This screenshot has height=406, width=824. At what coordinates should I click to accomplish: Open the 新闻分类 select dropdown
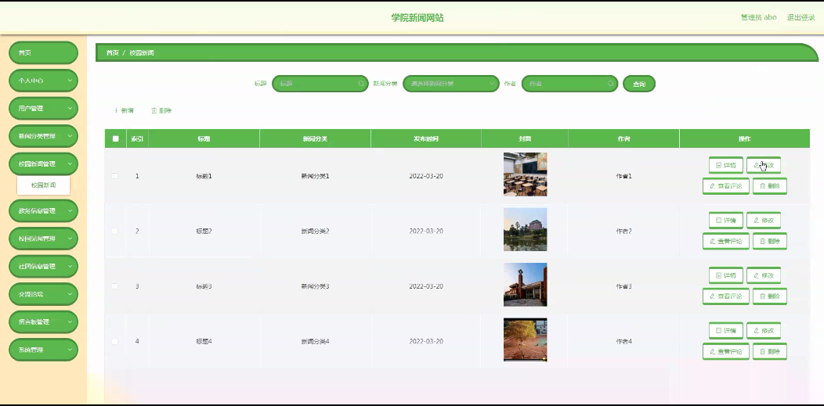tap(451, 84)
